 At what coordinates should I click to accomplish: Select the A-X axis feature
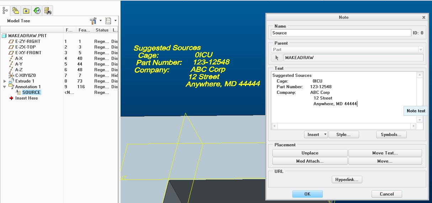(19, 58)
